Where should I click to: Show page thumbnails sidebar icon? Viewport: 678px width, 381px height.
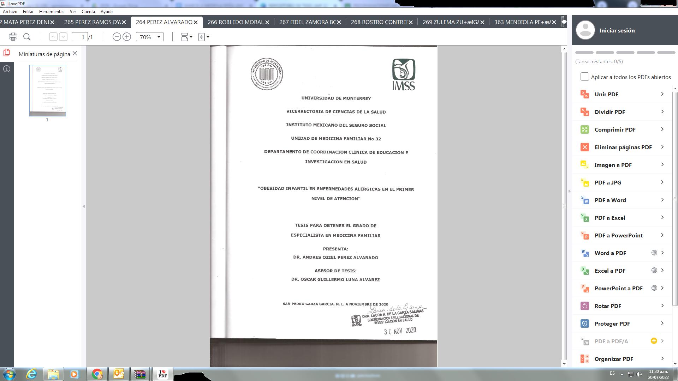7,53
